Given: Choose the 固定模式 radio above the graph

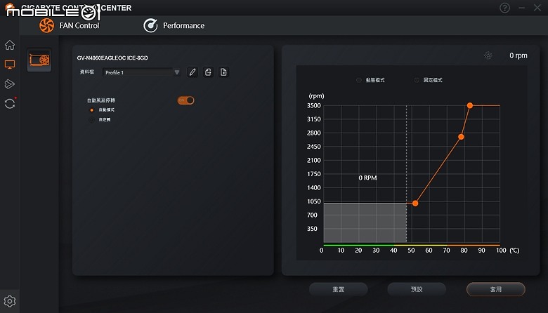Looking at the screenshot, I should pyautogui.click(x=416, y=80).
